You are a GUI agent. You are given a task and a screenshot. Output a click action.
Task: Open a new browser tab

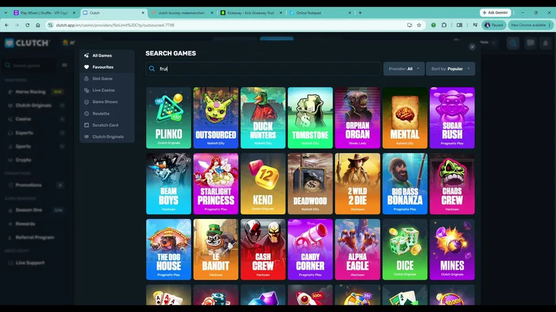click(360, 13)
